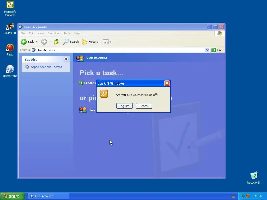The image size is (267, 200).
Task: Close the User Accounts window
Action: tap(221, 27)
